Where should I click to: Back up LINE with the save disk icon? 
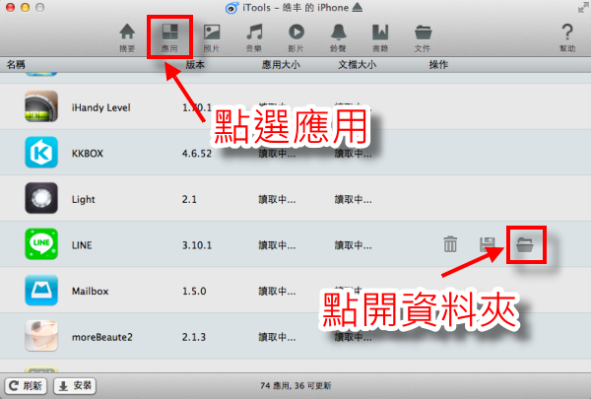tap(487, 244)
